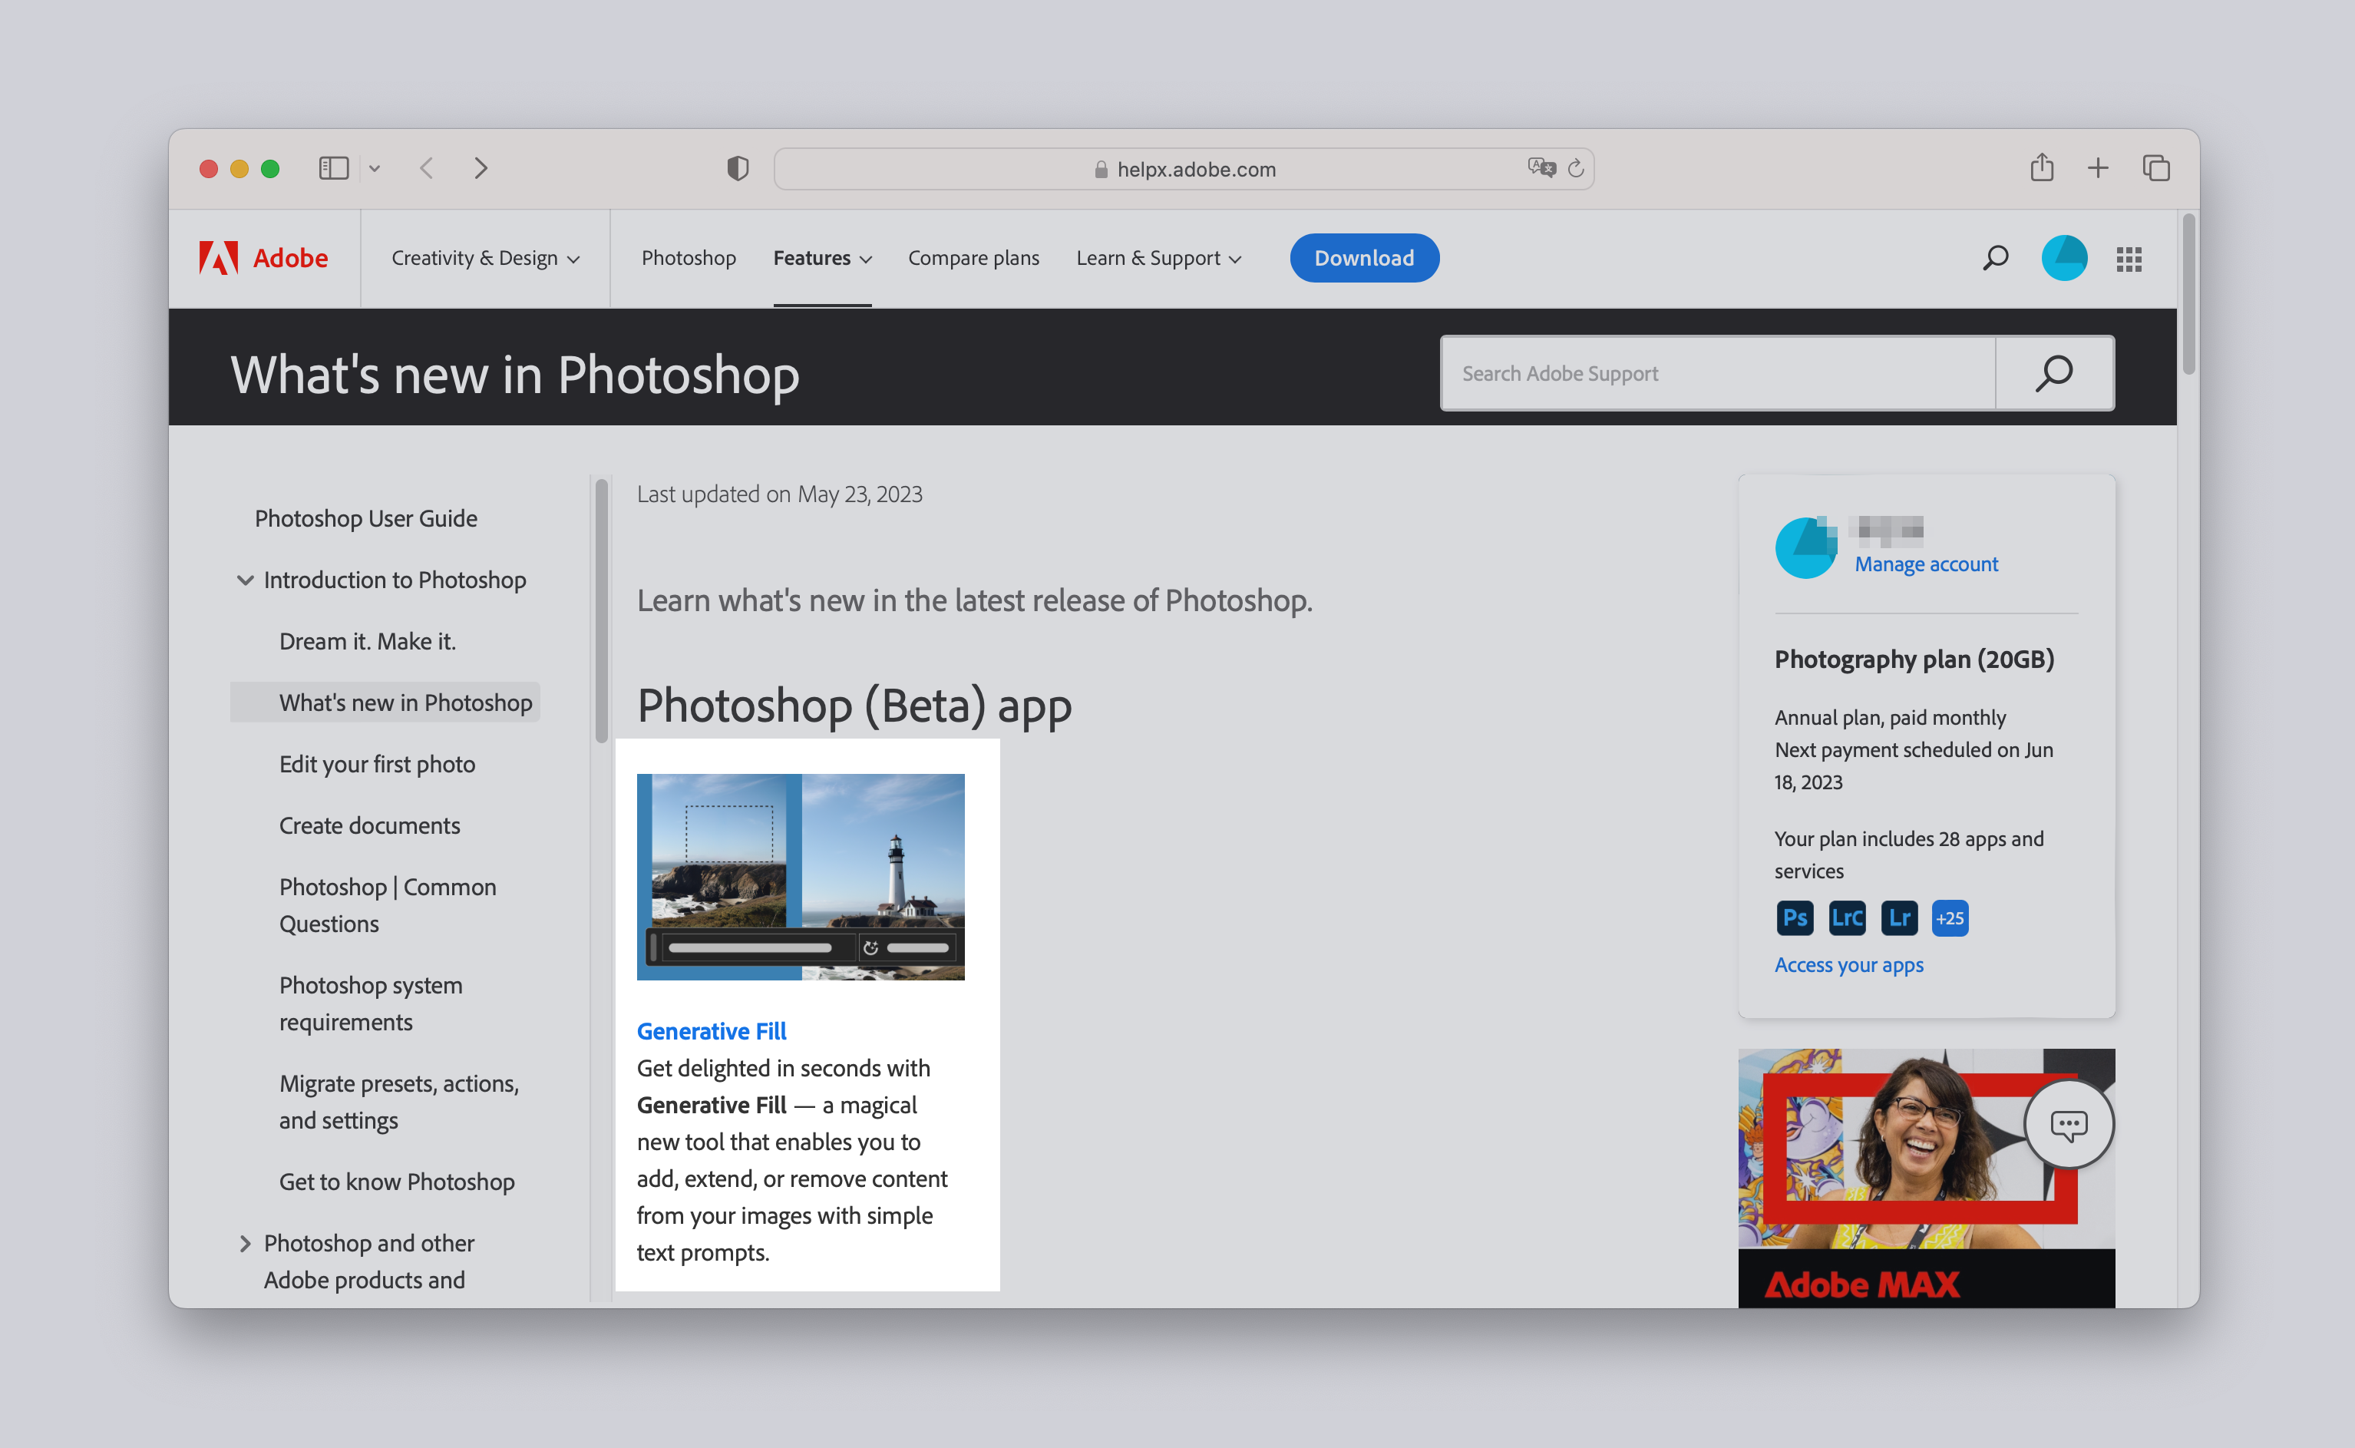Open Dream it. Make it. in sidebar

[368, 640]
